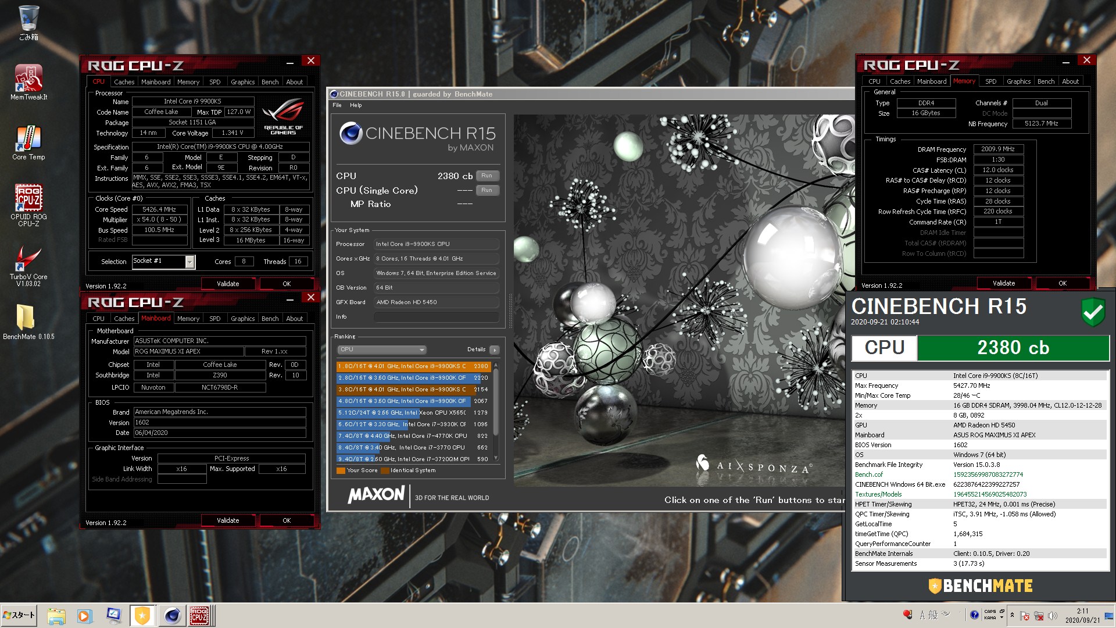This screenshot has width=1116, height=628.
Task: Click OK in bottom-left Mainboard CPU-Z window
Action: pos(287,520)
